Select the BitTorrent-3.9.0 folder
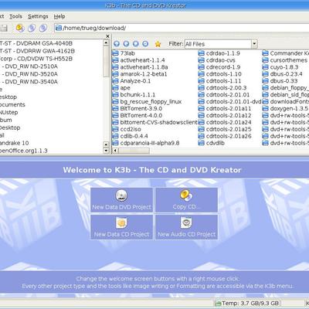 pyautogui.click(x=138, y=108)
